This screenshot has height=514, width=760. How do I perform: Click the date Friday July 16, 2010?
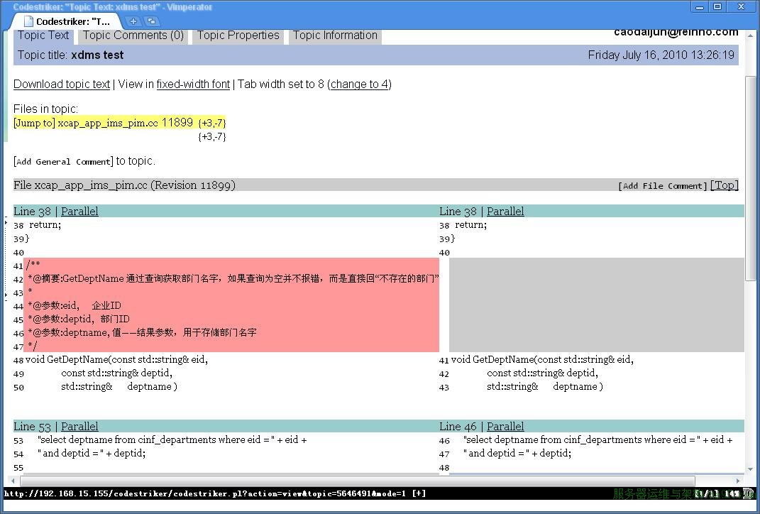pyautogui.click(x=661, y=55)
